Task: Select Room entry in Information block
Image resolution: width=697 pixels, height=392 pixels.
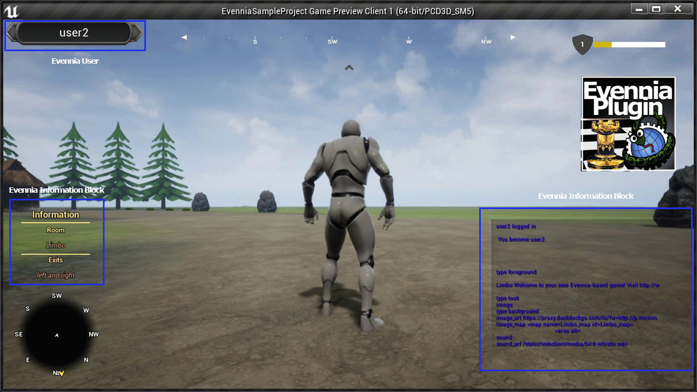Action: pyautogui.click(x=55, y=230)
